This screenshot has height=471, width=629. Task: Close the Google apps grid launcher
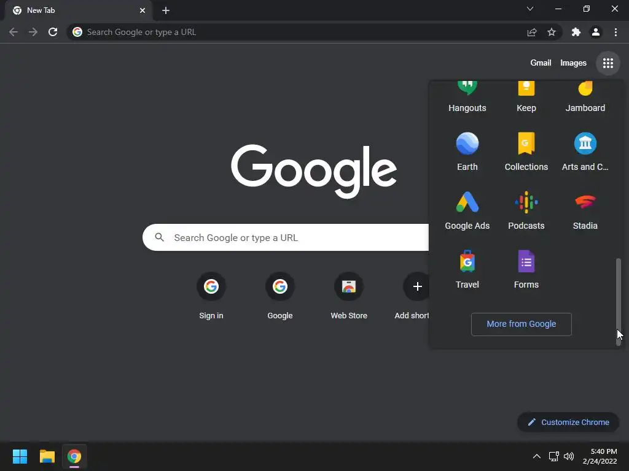pyautogui.click(x=608, y=63)
